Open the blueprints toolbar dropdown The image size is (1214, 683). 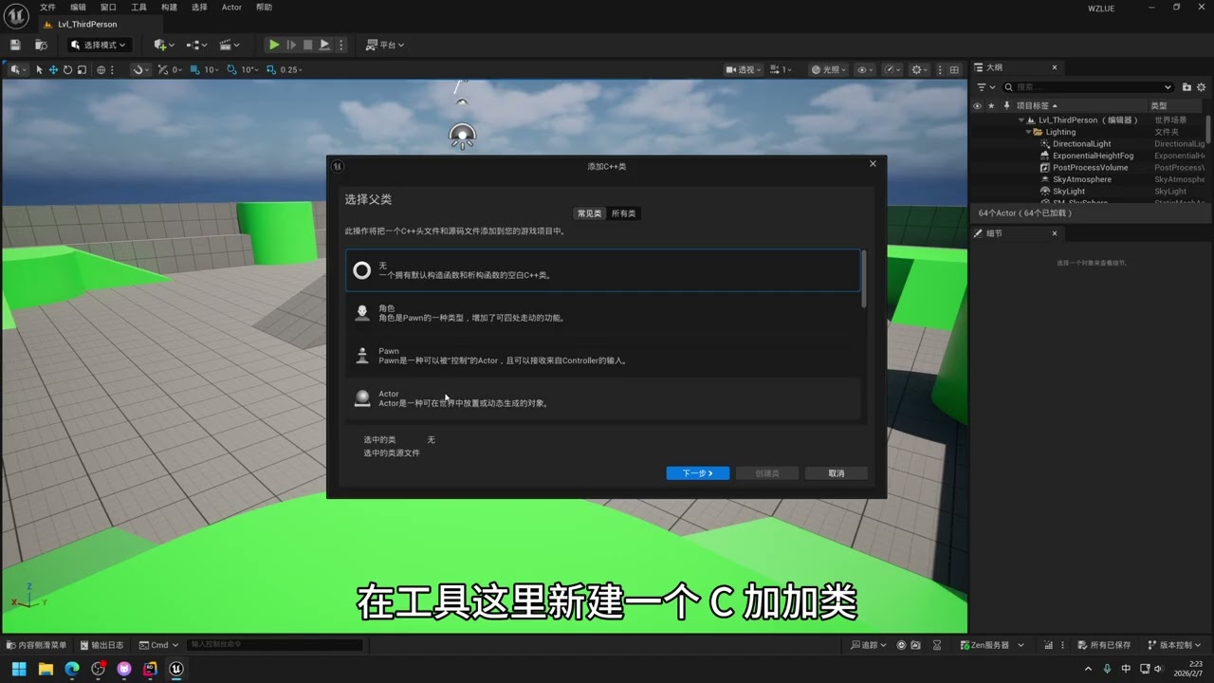196,45
